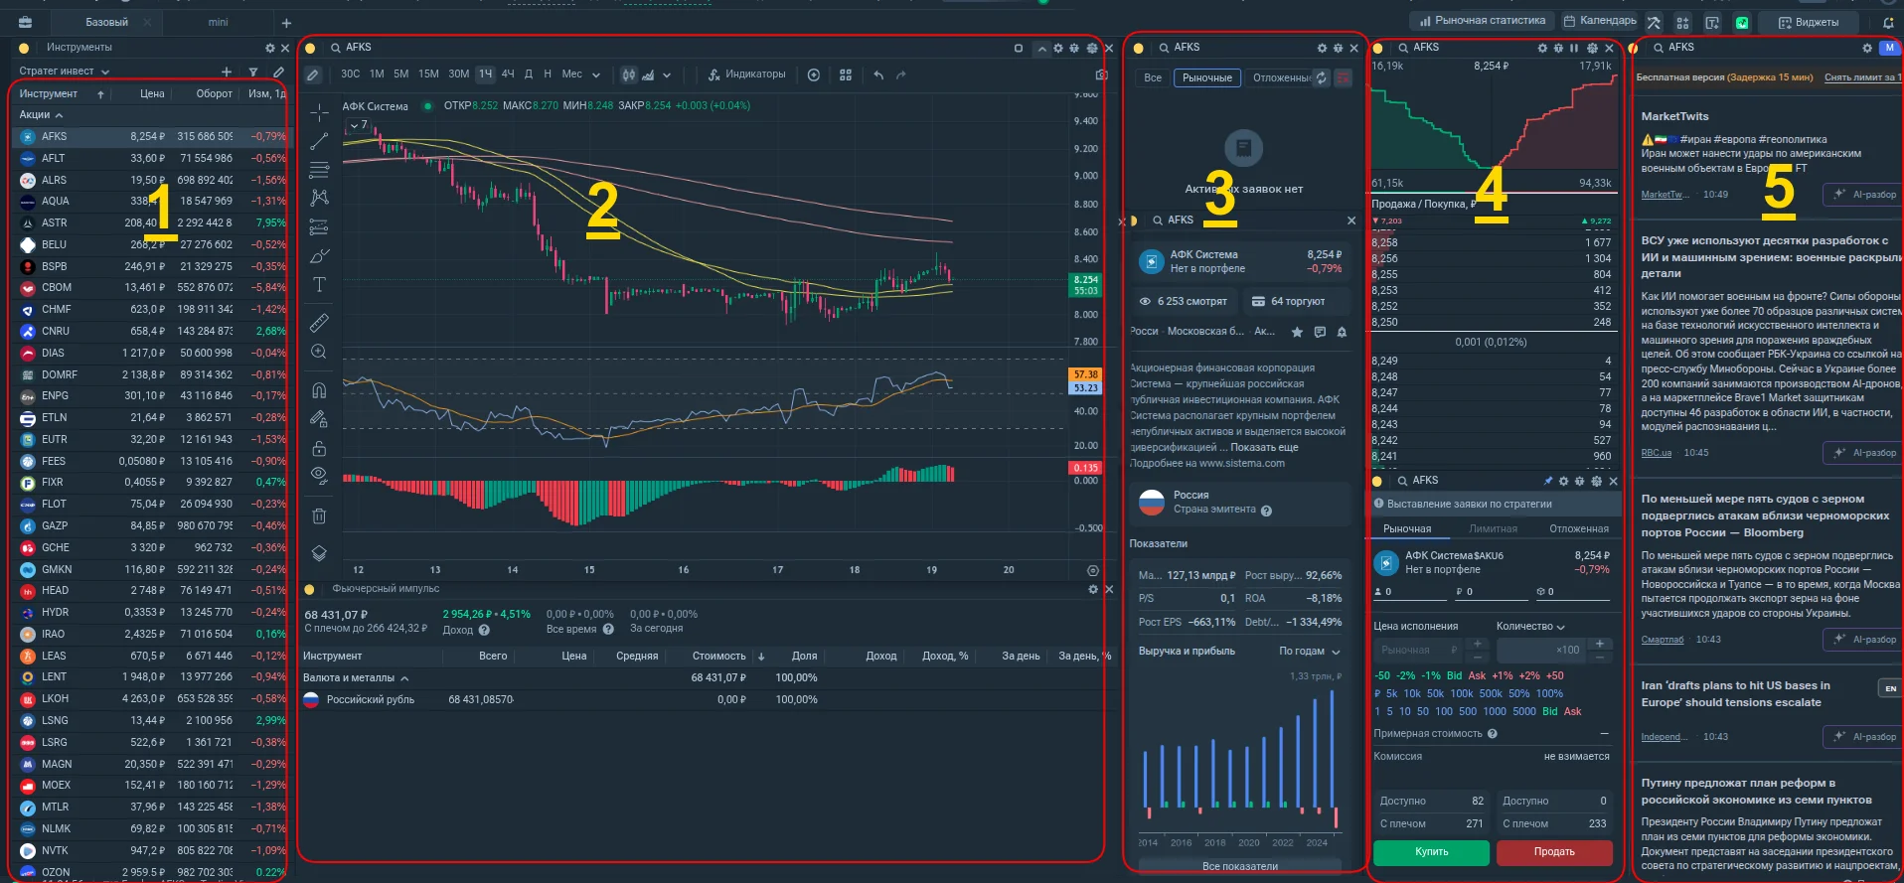
Task: Switch chart timeframe to 4Ч
Action: 508,74
